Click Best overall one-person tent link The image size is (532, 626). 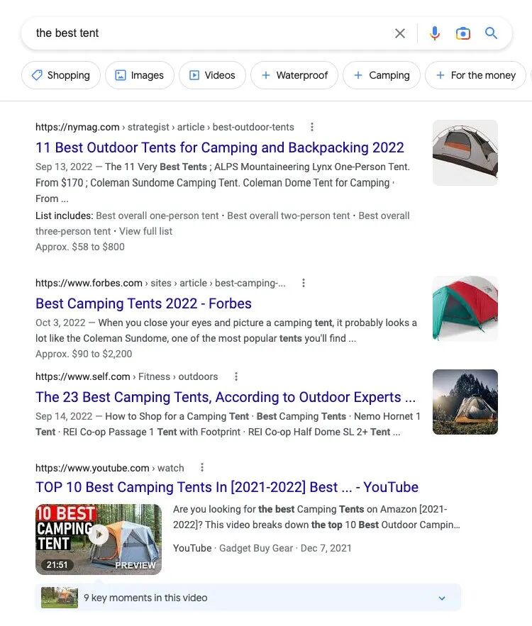point(157,216)
